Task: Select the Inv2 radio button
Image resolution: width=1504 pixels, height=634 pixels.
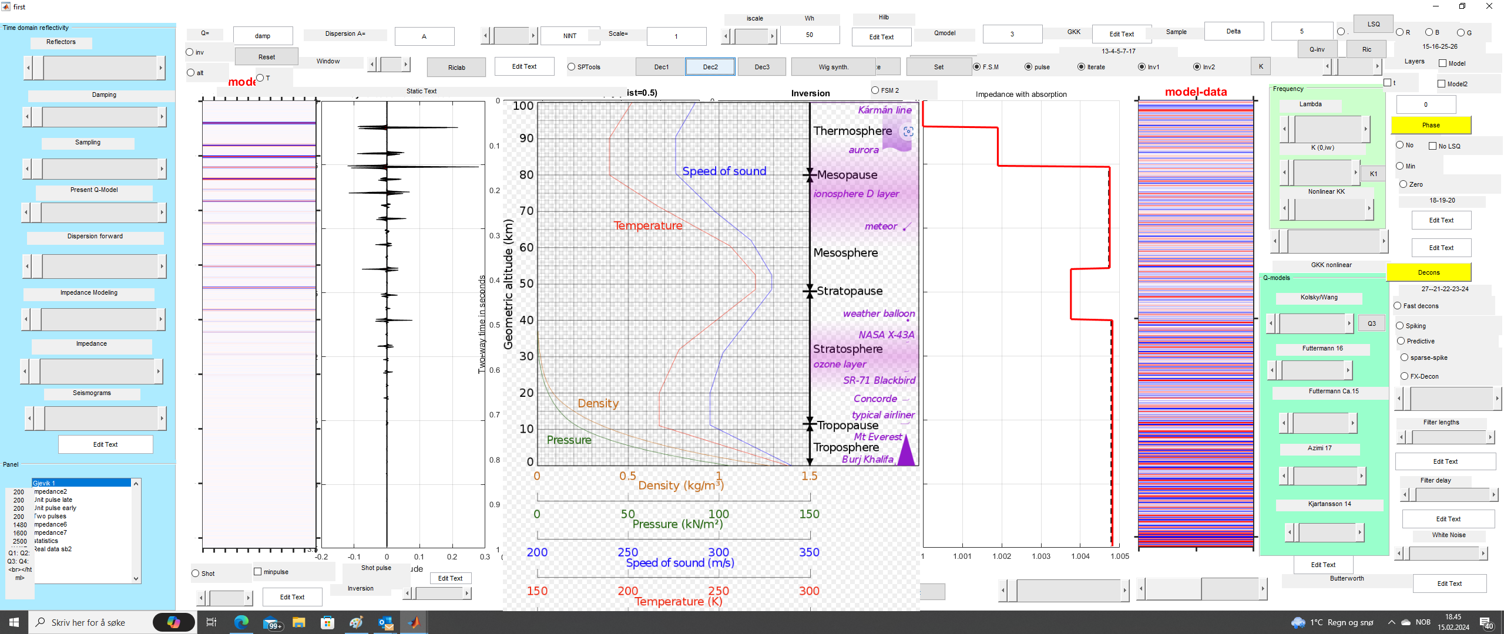Action: (1197, 67)
